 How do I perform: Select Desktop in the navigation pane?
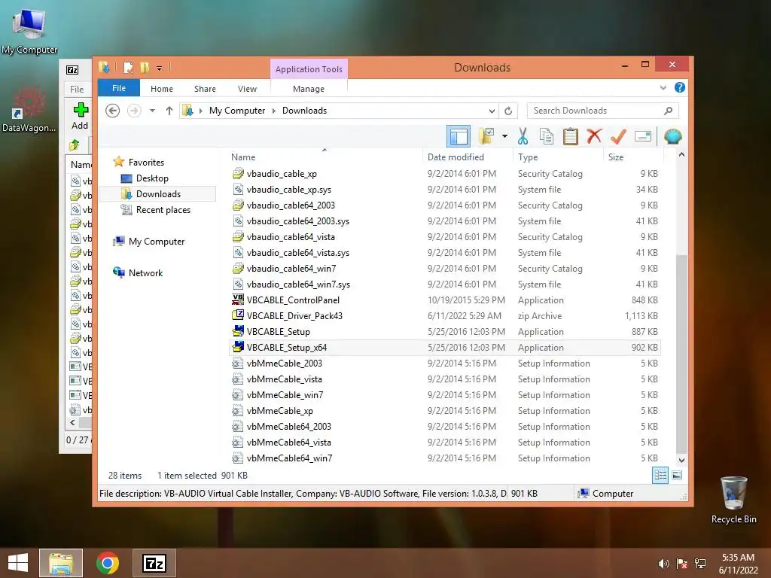click(x=152, y=178)
